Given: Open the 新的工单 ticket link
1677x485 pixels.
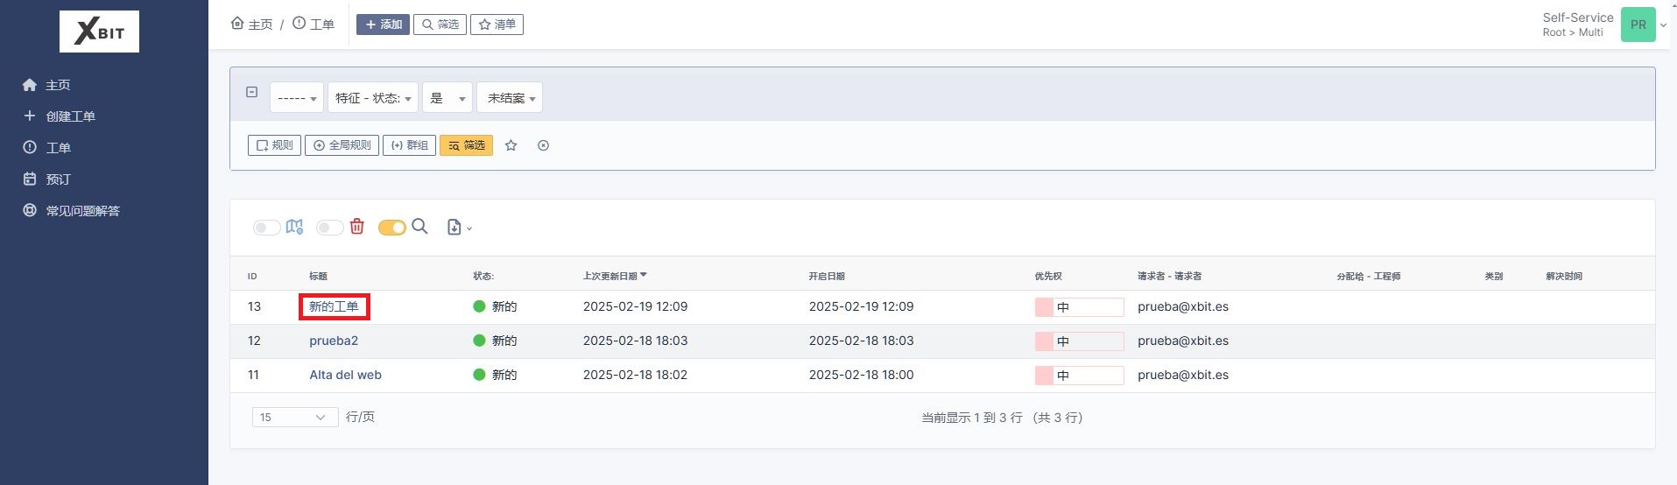Looking at the screenshot, I should click(334, 307).
